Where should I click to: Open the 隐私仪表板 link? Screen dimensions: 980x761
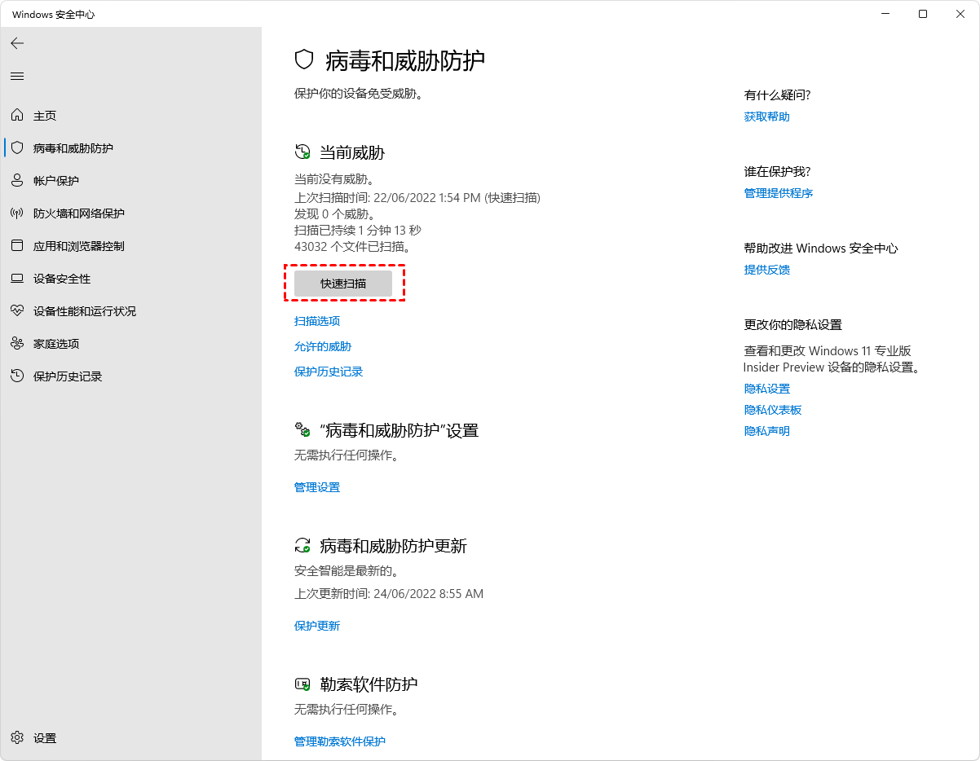pyautogui.click(x=773, y=410)
